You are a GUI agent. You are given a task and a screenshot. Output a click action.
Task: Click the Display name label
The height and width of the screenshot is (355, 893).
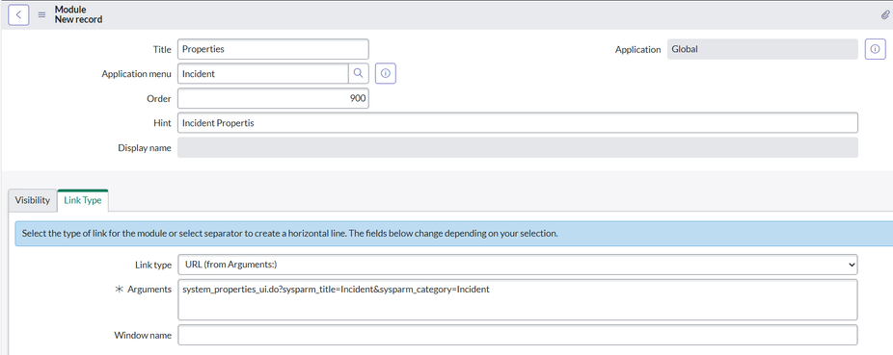145,148
